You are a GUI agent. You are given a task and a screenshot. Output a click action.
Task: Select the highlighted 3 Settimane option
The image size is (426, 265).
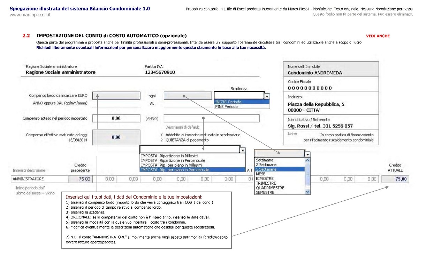280,169
